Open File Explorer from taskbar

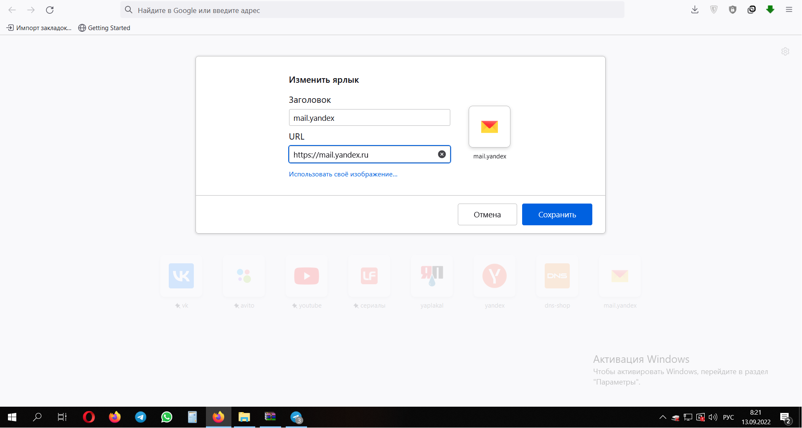click(244, 417)
